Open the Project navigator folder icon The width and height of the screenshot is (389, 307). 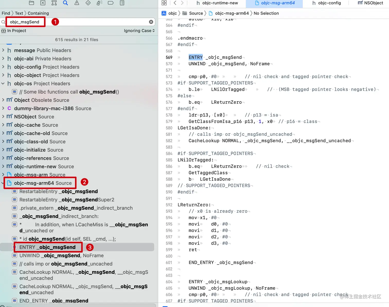point(31,3)
